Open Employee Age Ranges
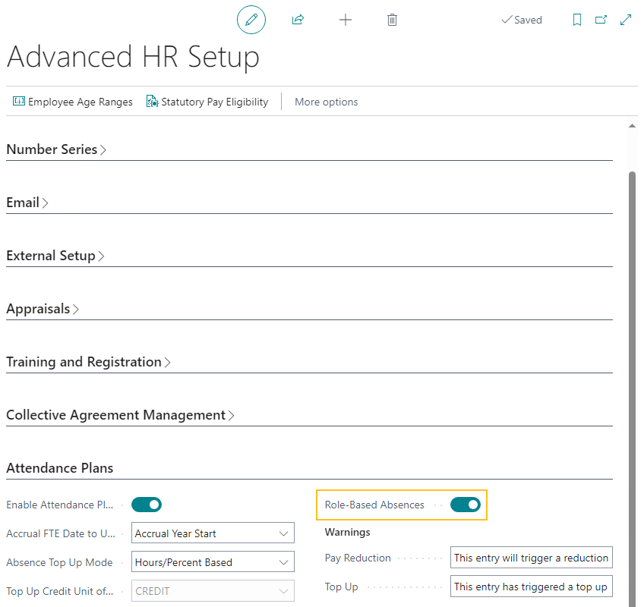 72,101
